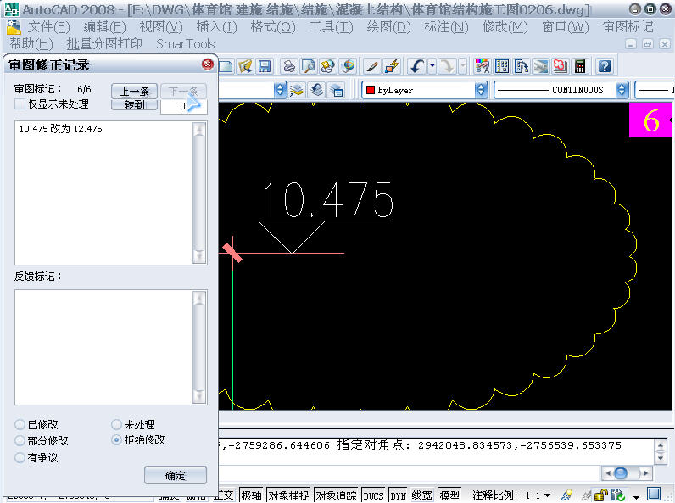Select the 拒绝修改 radio button

pyautogui.click(x=116, y=440)
